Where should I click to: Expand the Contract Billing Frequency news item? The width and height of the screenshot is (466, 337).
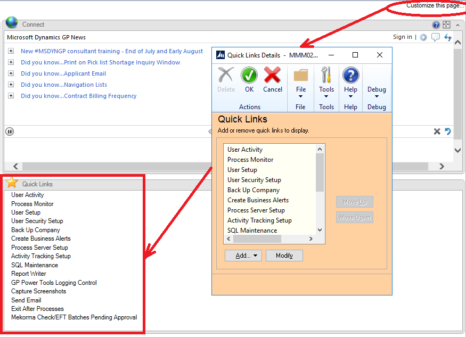(11, 96)
